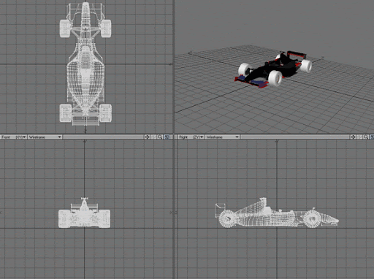Image resolution: width=374 pixels, height=279 pixels.
Task: Click the empty title strip of the Right viewport
Action: 294,137
